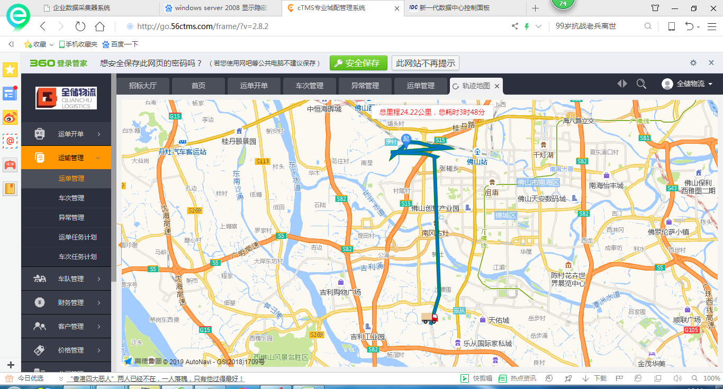Screen dimensions: 723x389
Task: Open the Weibo icon in the left sidebar
Action: tap(10, 117)
